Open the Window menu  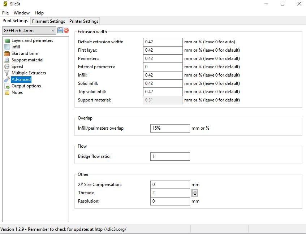pos(22,13)
